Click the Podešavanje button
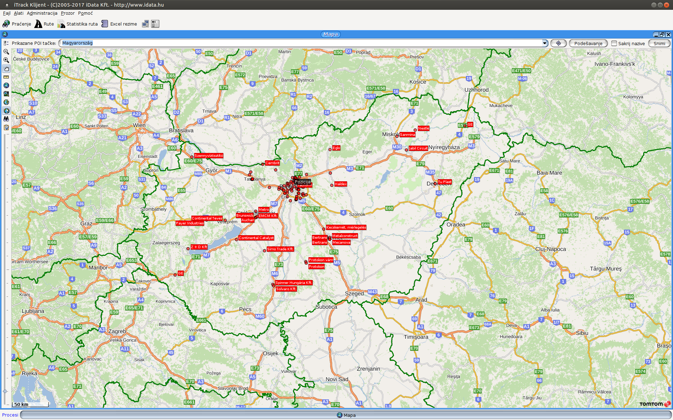The height and width of the screenshot is (420, 673). (x=588, y=43)
